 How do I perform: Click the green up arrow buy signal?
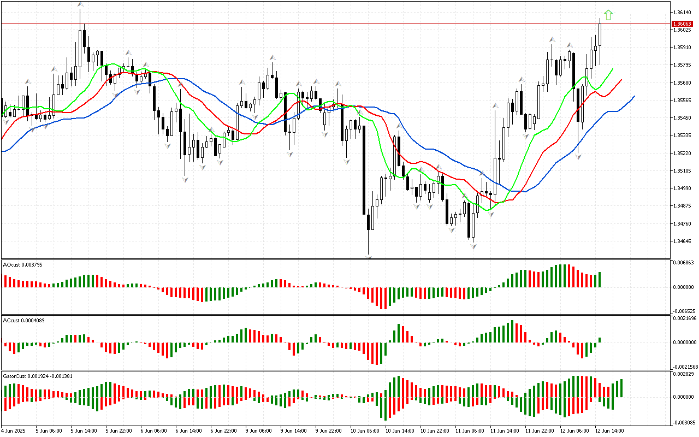pos(608,15)
